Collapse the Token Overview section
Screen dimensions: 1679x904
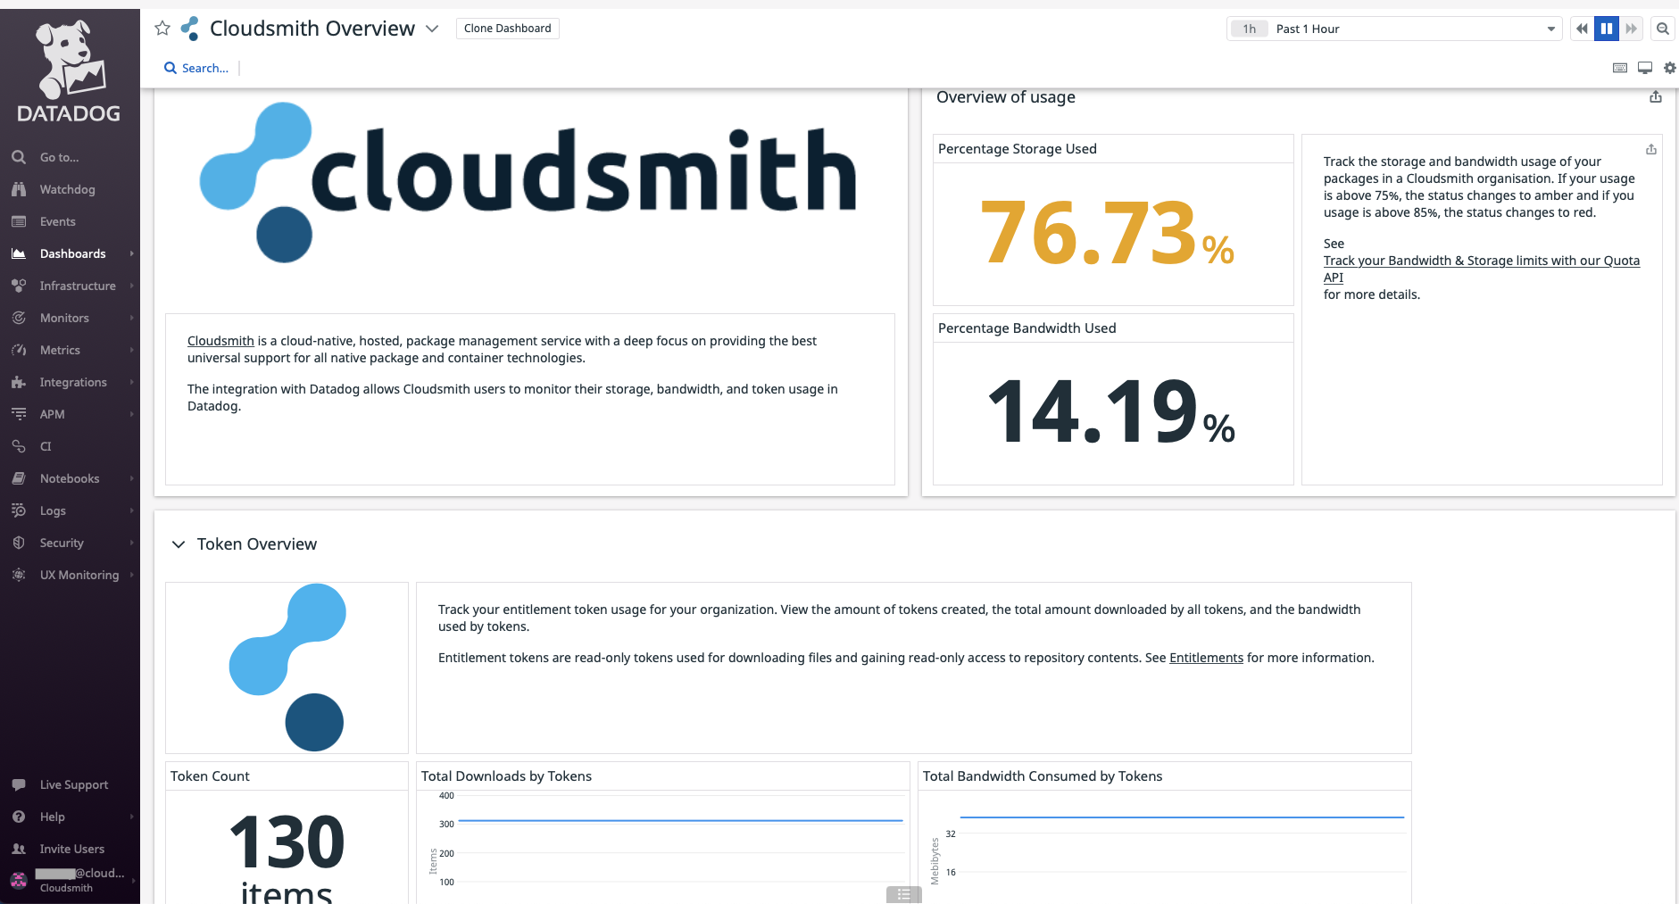pos(179,544)
